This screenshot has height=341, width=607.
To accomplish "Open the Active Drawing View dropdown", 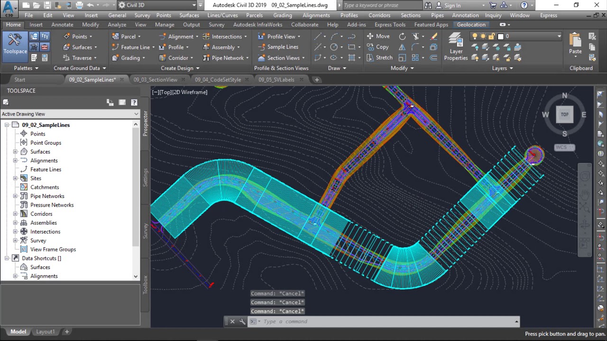I will point(70,114).
